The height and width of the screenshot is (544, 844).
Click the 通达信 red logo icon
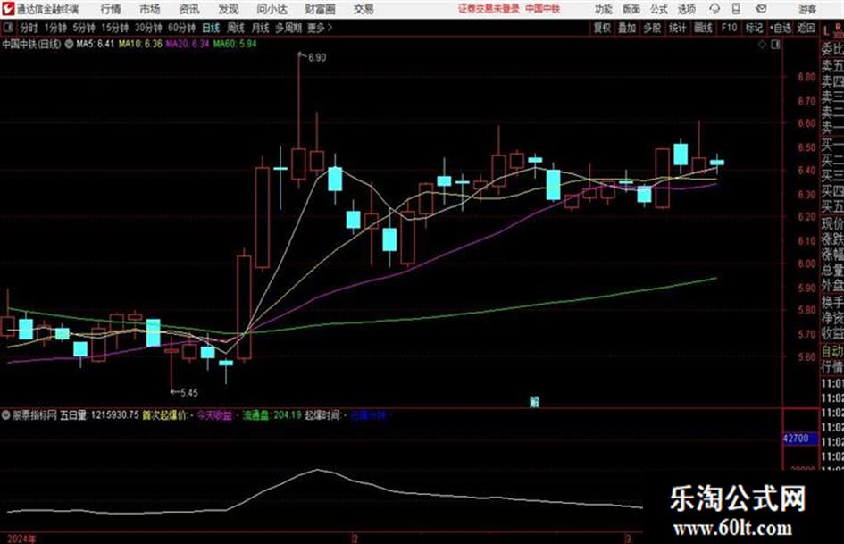click(7, 9)
